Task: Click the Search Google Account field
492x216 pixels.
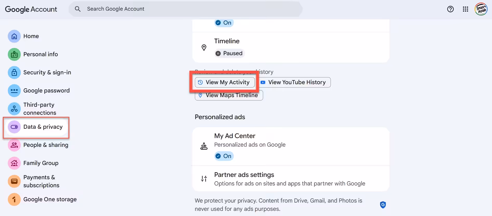Action: click(x=185, y=9)
